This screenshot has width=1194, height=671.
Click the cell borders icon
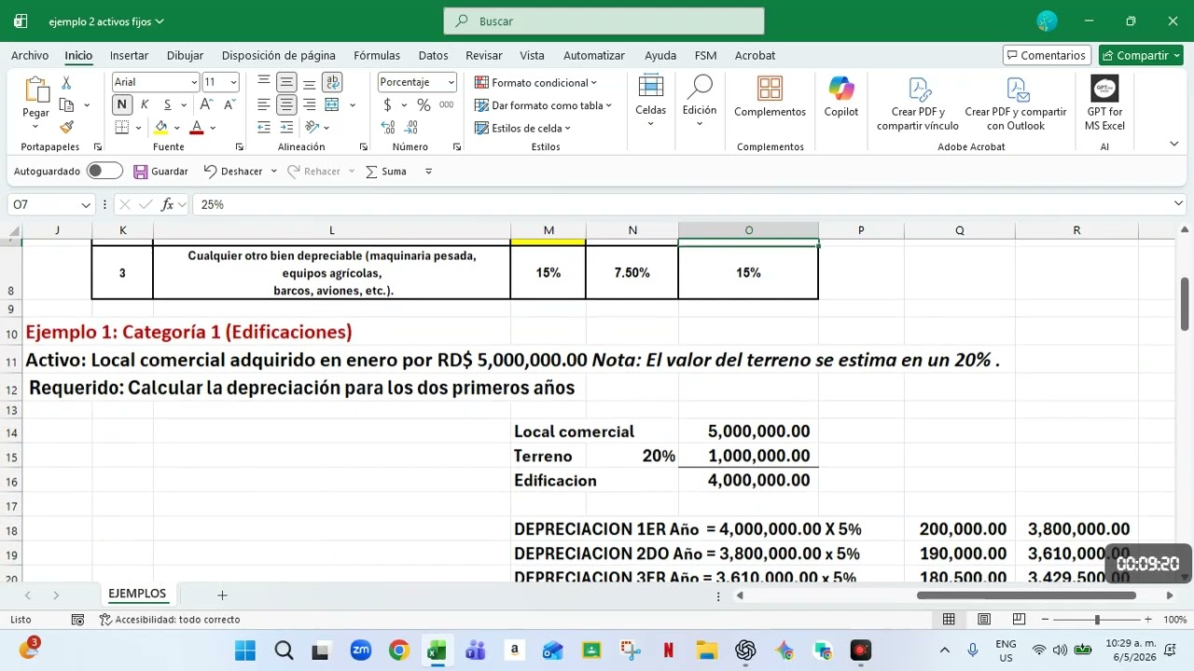(122, 127)
